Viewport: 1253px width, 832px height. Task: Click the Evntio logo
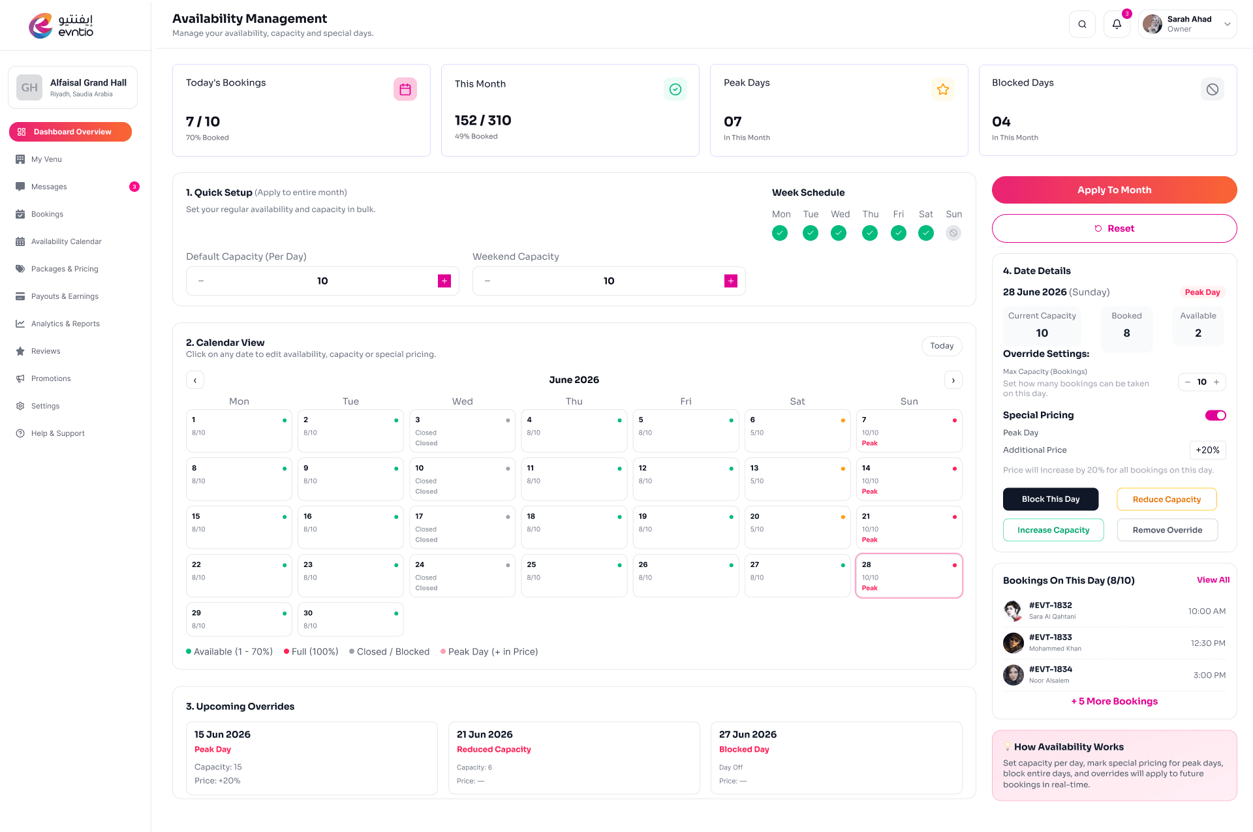(61, 25)
